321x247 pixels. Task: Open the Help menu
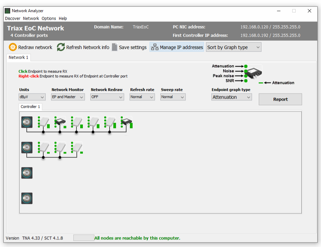[63, 18]
